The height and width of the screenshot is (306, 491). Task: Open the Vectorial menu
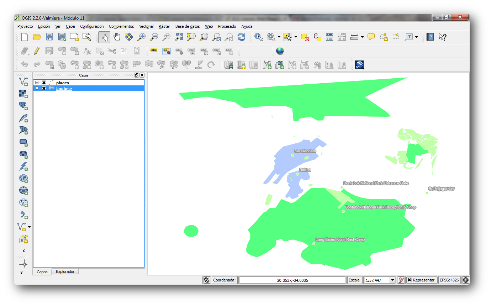point(146,26)
